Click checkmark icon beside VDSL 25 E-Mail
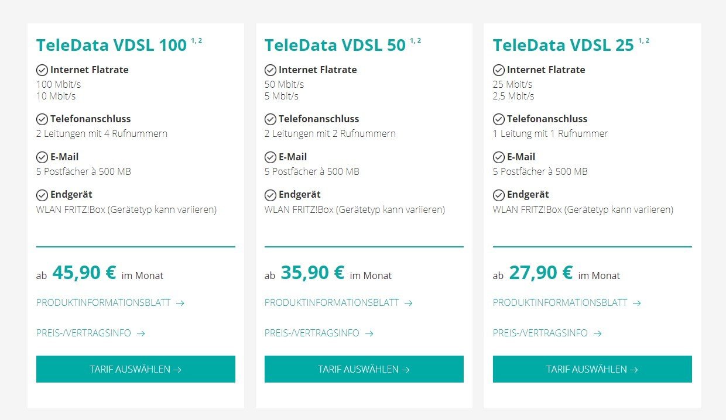Image resolution: width=726 pixels, height=420 pixels. click(499, 157)
